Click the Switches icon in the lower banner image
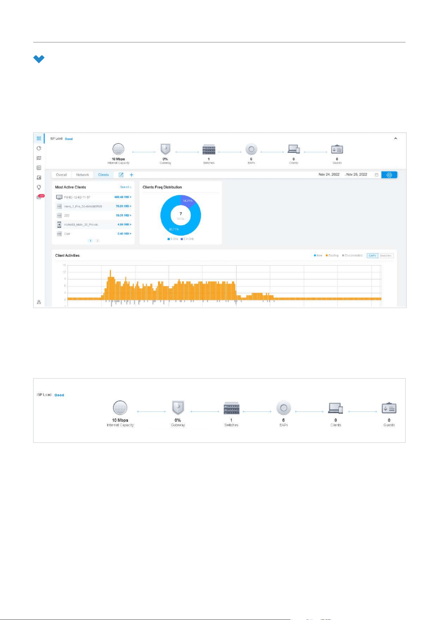Image resolution: width=439 pixels, height=620 pixels. click(231, 408)
